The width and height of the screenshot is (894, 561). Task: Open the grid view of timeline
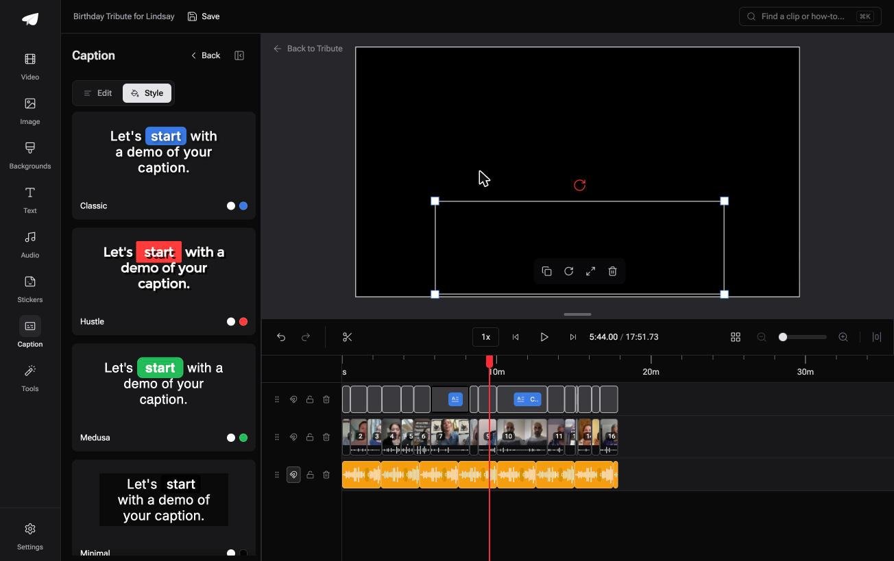coord(736,337)
